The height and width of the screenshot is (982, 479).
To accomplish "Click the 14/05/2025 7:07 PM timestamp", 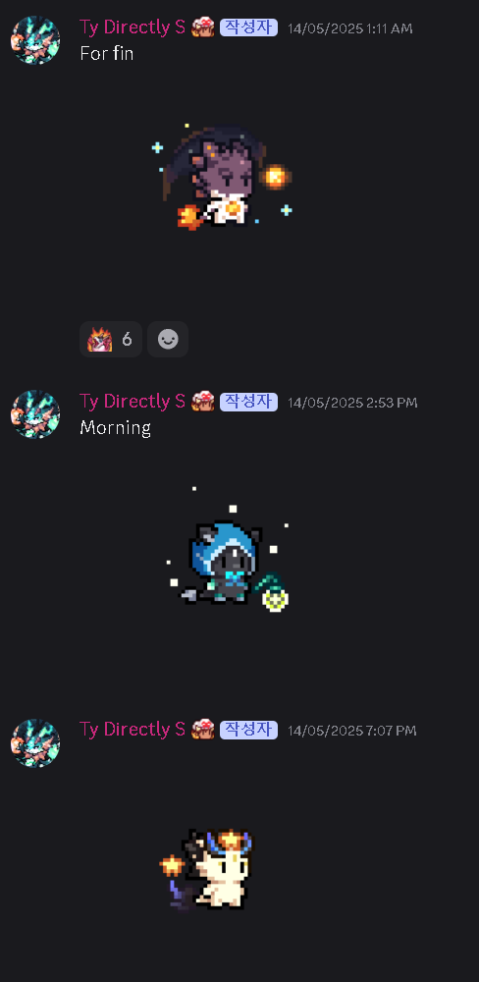I will (352, 731).
